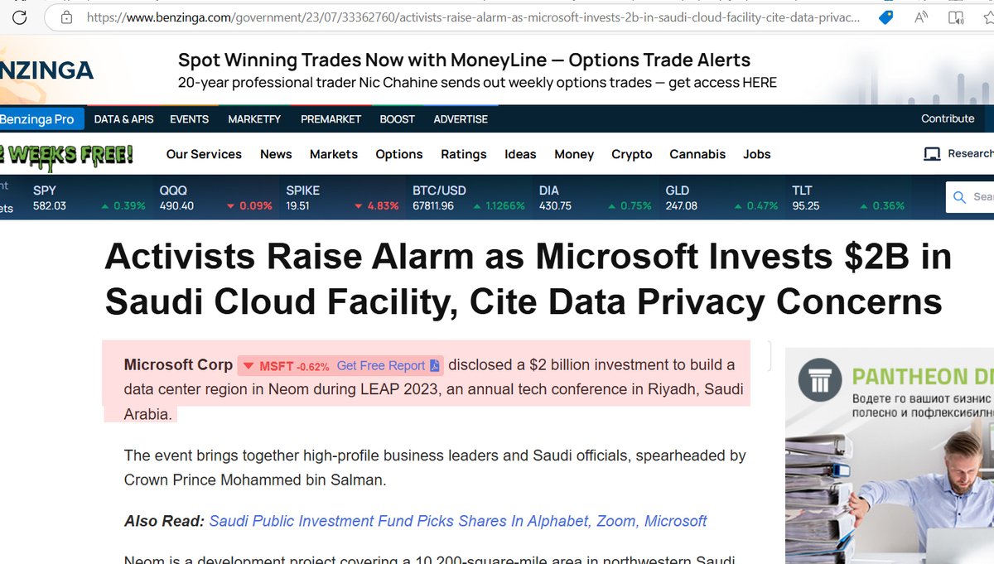994x564 pixels.
Task: Activate the Read aloud icon
Action: (x=921, y=17)
